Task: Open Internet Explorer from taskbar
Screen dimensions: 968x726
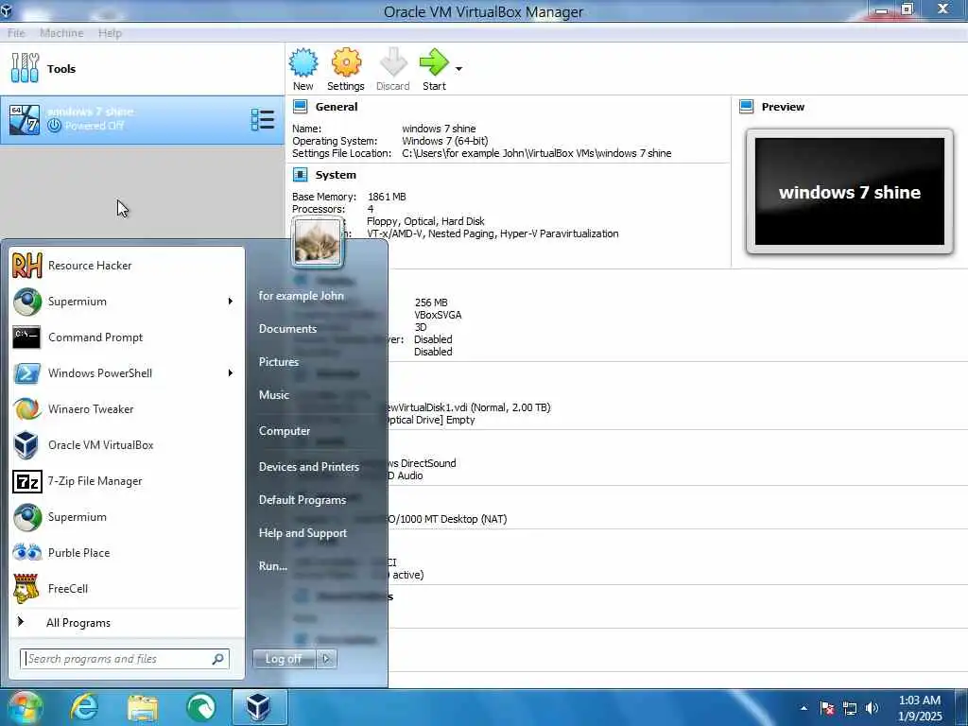Action: 84,707
